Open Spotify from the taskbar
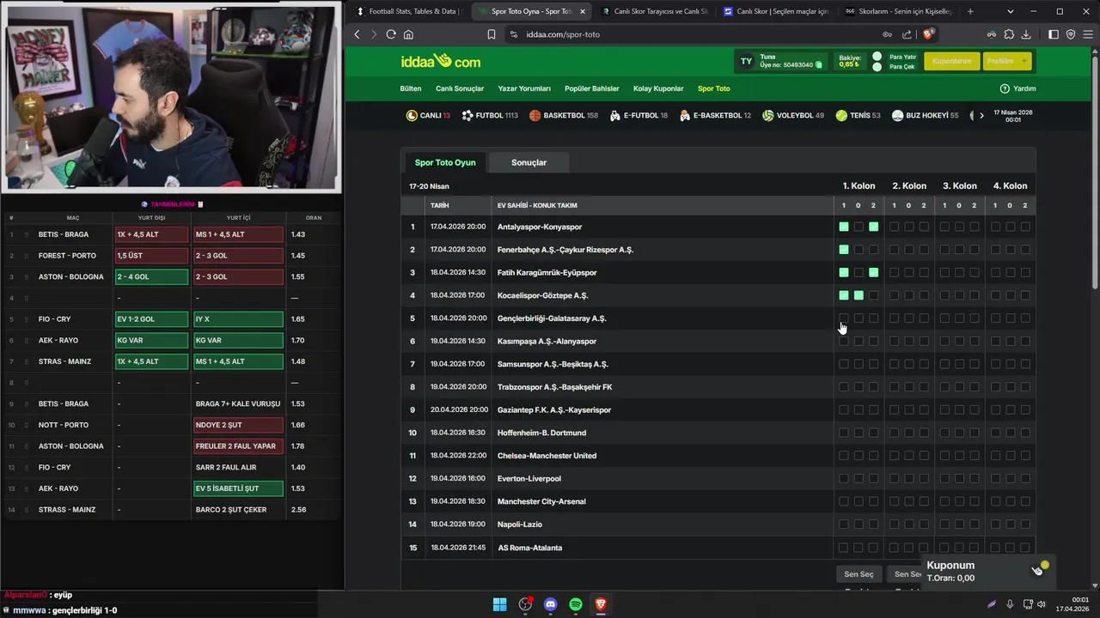Image resolution: width=1100 pixels, height=618 pixels. pyautogui.click(x=576, y=604)
